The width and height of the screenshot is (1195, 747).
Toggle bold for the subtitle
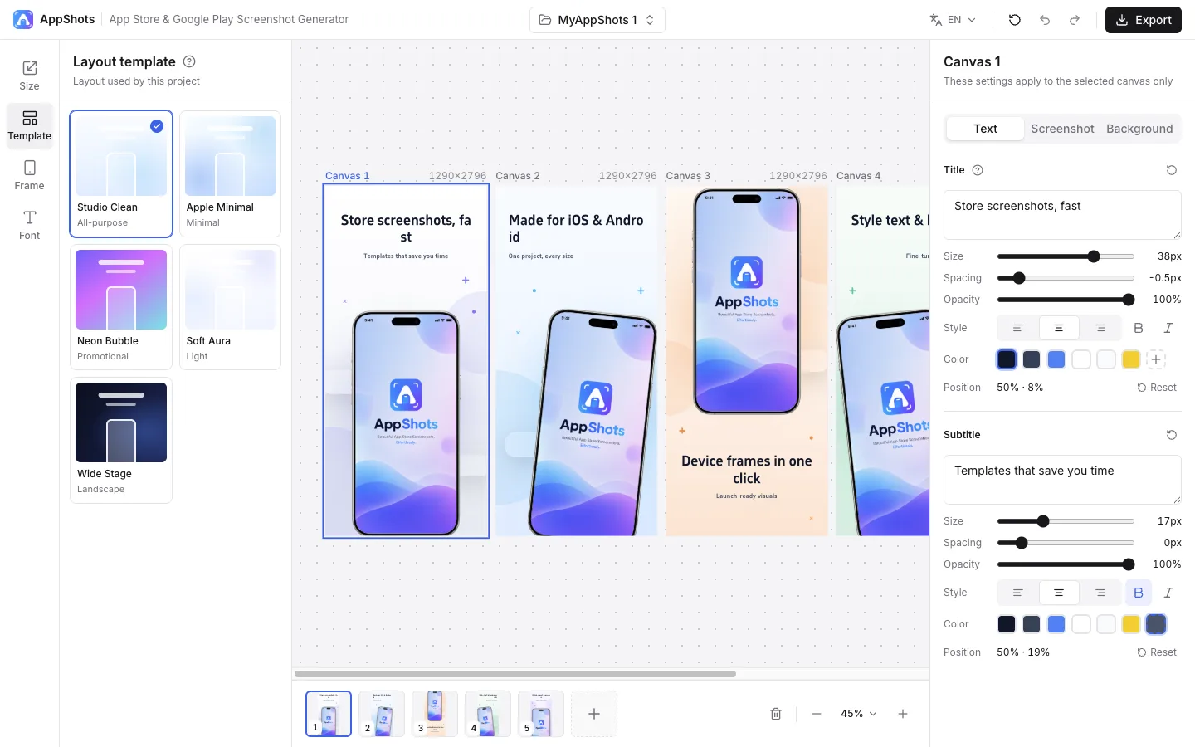point(1139,593)
